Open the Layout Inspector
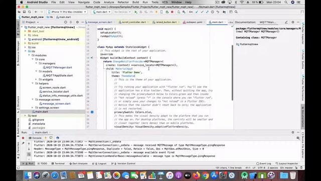The width and height of the screenshot is (321, 181). pyautogui.click(x=286, y=163)
